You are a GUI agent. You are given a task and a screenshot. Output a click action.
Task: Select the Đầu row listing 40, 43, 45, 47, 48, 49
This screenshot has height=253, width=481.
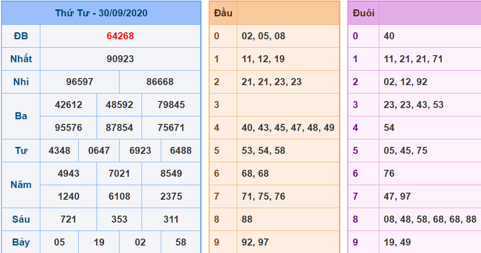click(x=288, y=128)
